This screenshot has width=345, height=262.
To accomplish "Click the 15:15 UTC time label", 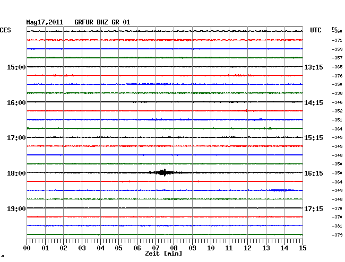I will pyautogui.click(x=314, y=138).
